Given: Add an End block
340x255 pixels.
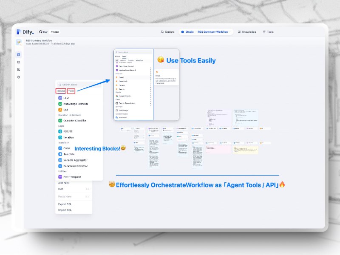Looking at the screenshot, I should 79,110.
